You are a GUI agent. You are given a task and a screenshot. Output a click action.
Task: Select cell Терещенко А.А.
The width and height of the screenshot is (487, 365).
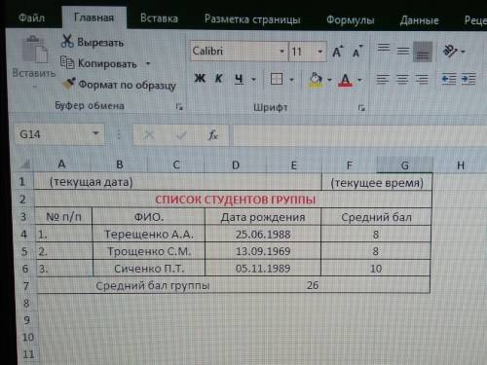(149, 234)
